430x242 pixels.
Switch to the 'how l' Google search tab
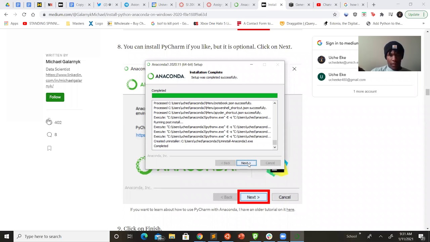[x=354, y=5]
